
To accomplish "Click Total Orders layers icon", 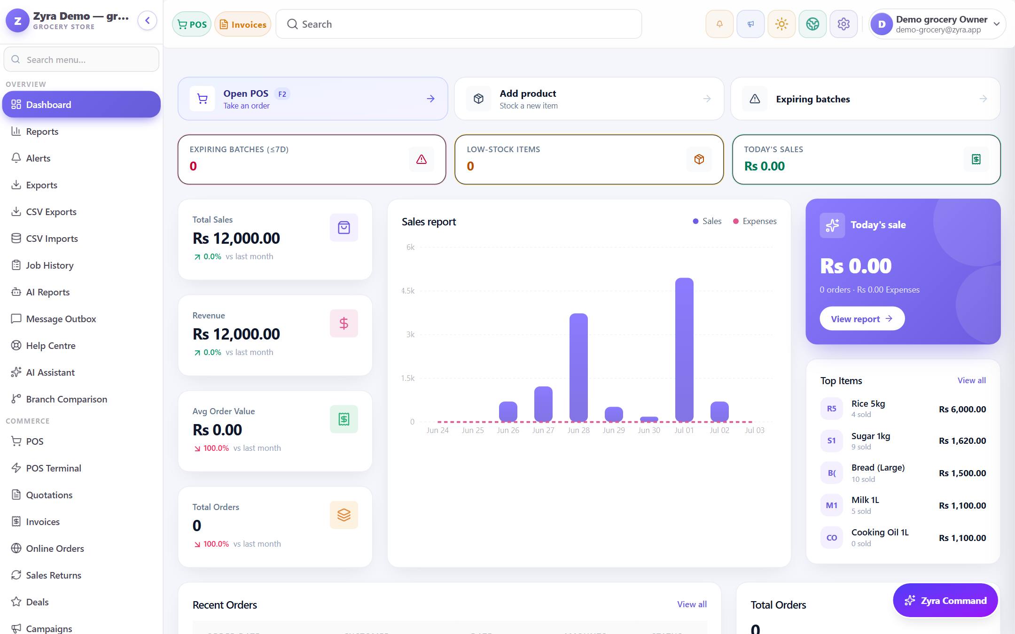I will (x=344, y=515).
